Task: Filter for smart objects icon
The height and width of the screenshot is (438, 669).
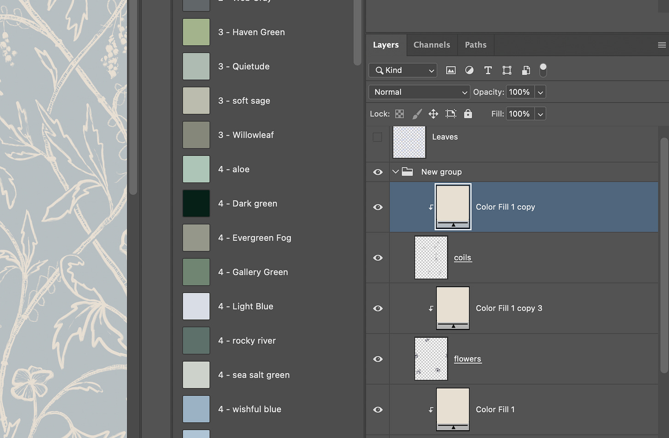Action: 526,70
